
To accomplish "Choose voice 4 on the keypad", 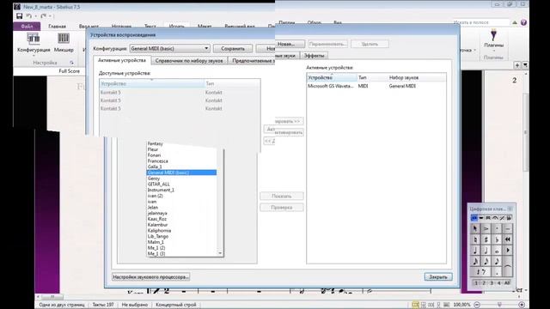I will pos(499,282).
